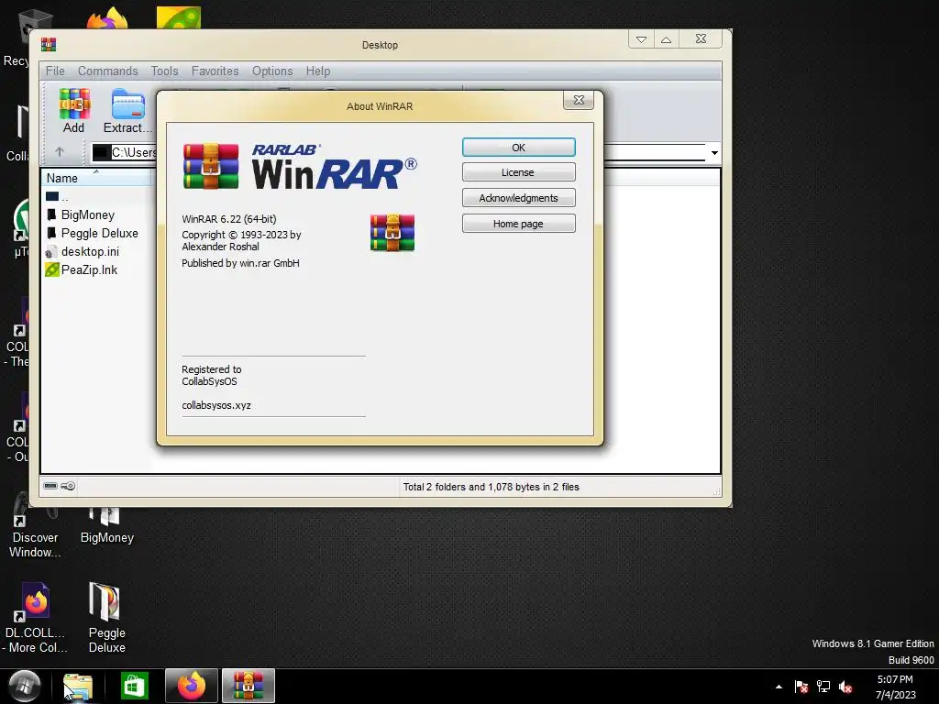Switch to Firefox in the taskbar

192,686
